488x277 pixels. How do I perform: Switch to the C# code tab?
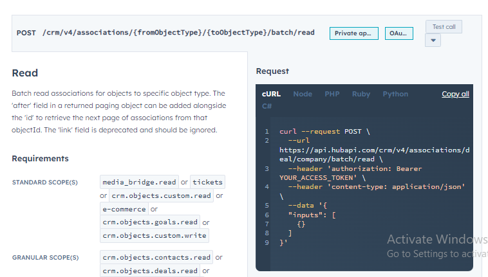(267, 106)
